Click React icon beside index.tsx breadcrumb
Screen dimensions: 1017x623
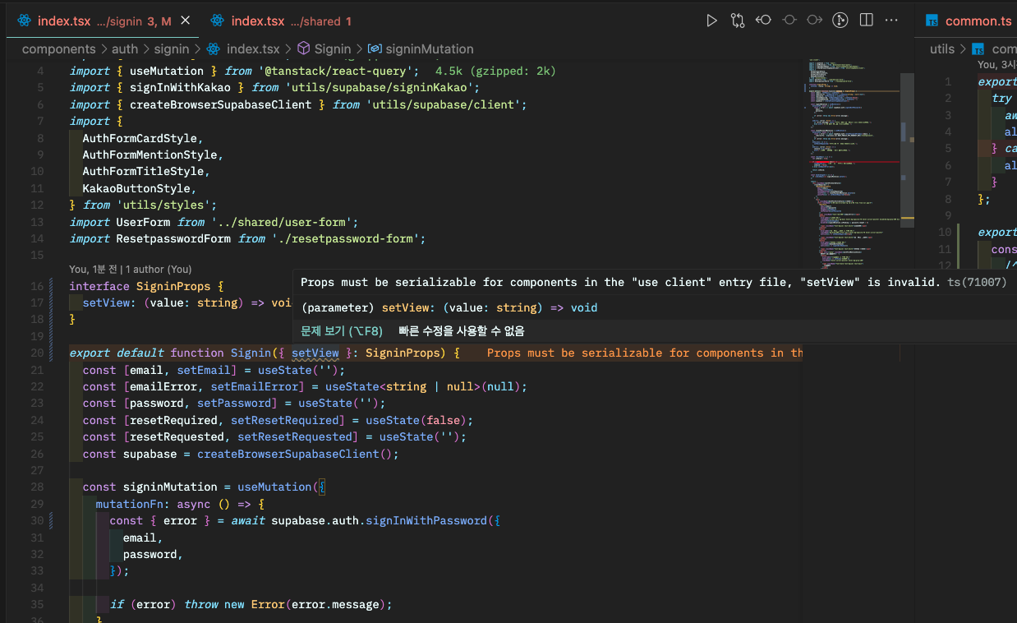(x=214, y=49)
